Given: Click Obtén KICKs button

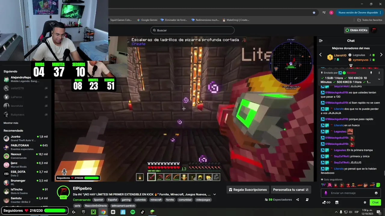Looking at the screenshot, I should pyautogui.click(x=356, y=30).
